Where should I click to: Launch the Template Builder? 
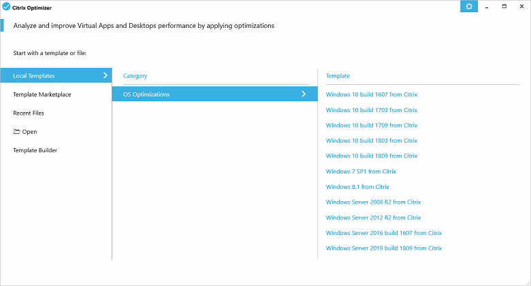35,150
